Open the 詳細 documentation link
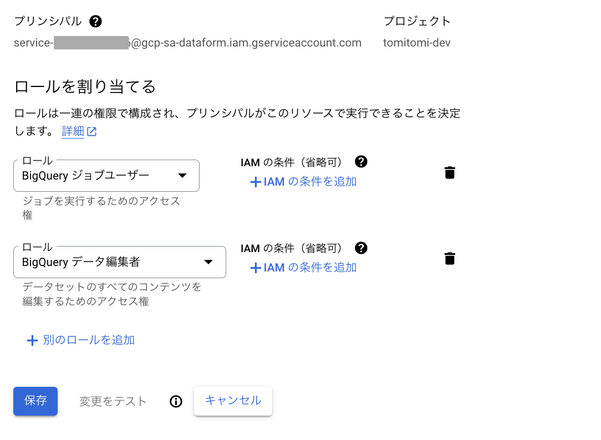The image size is (601, 440). [73, 131]
